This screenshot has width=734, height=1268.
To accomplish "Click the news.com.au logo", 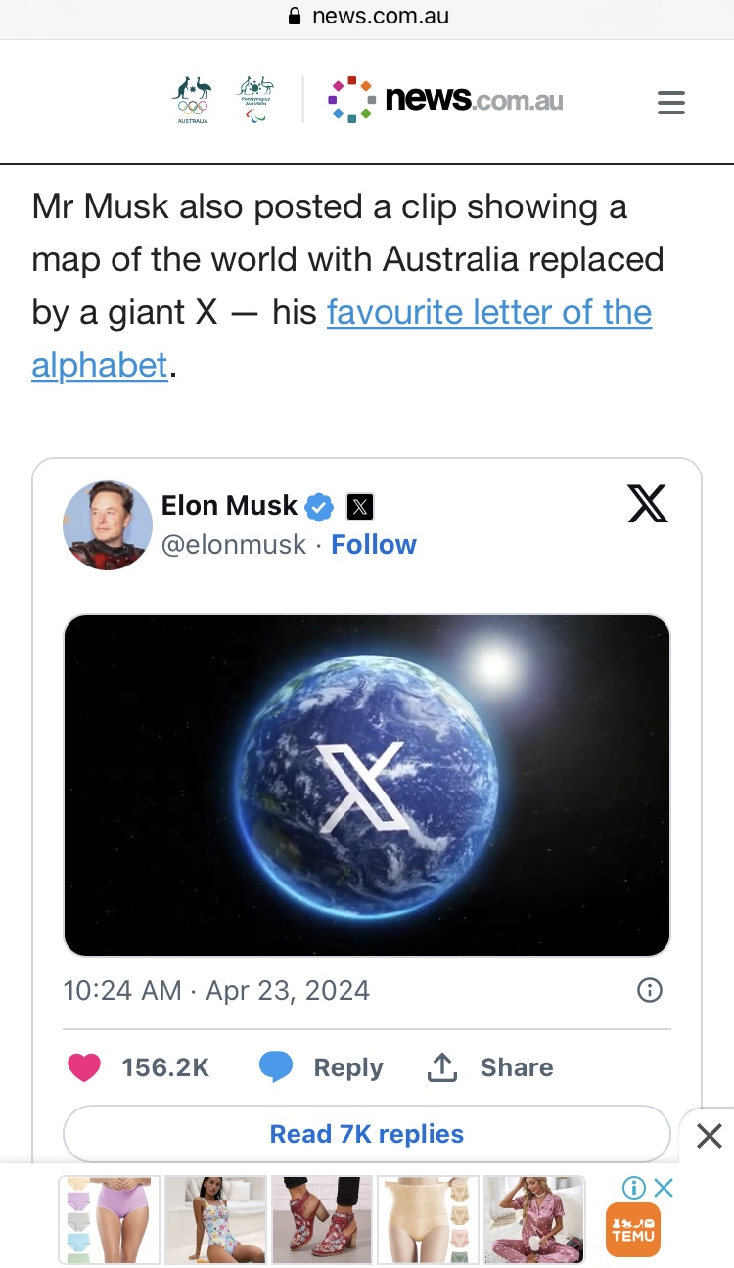I will pyautogui.click(x=447, y=100).
